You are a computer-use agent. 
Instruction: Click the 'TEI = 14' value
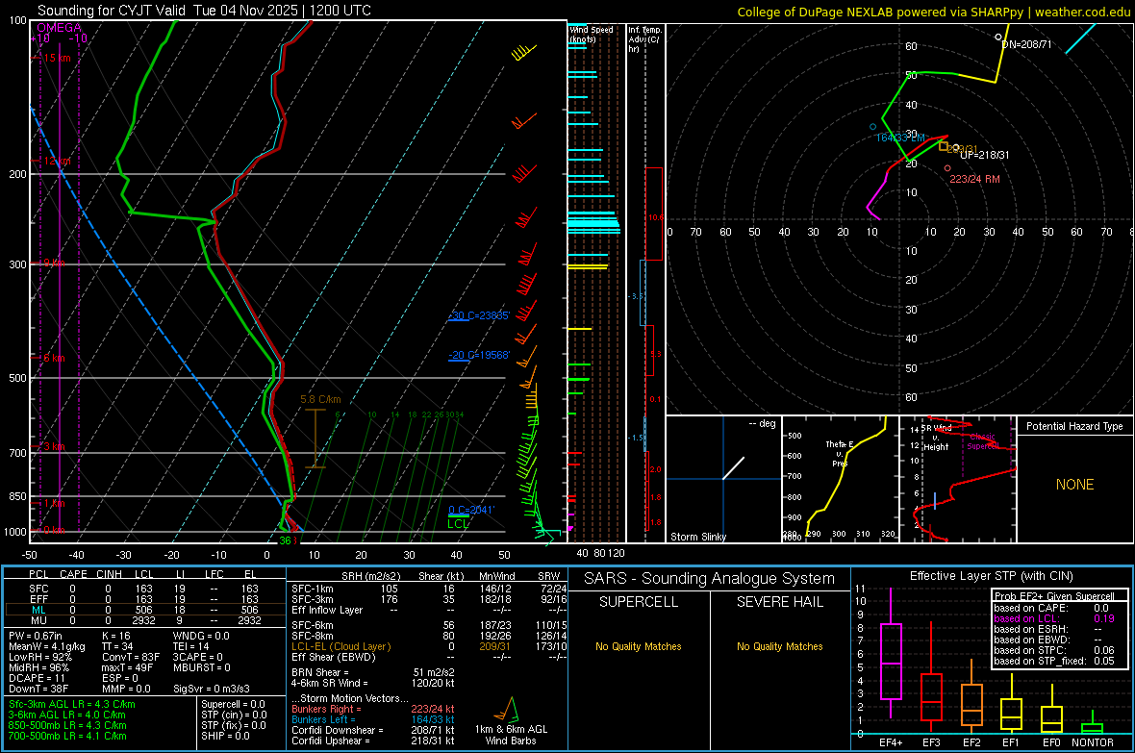tap(191, 646)
